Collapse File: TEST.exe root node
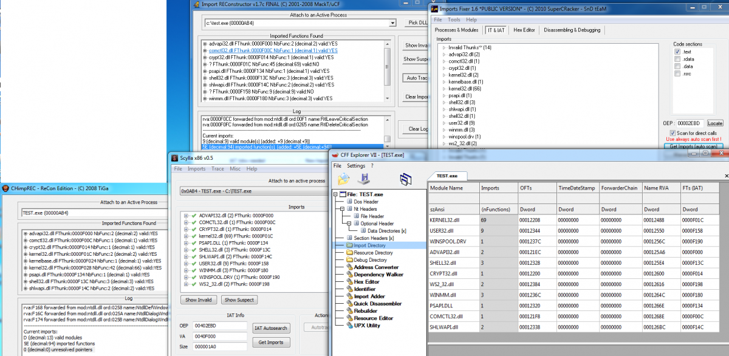 pyautogui.click(x=335, y=194)
